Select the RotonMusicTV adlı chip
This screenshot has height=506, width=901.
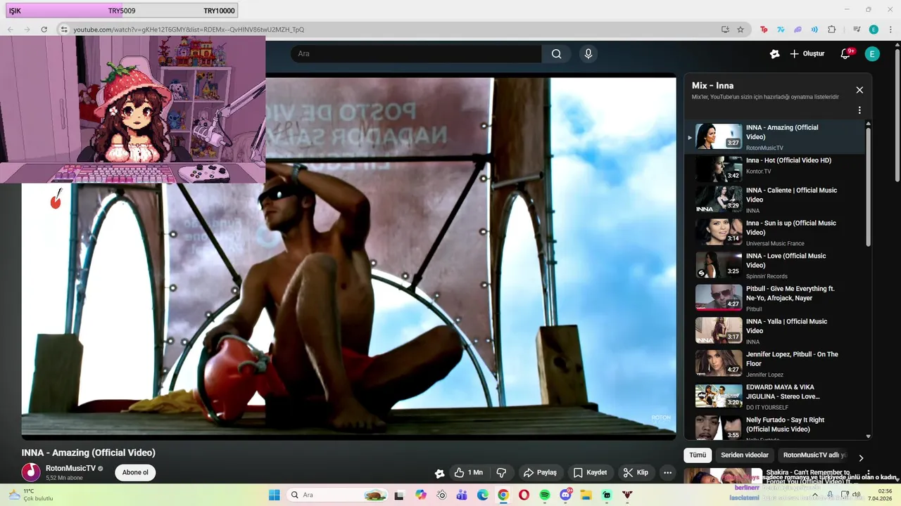coord(814,455)
